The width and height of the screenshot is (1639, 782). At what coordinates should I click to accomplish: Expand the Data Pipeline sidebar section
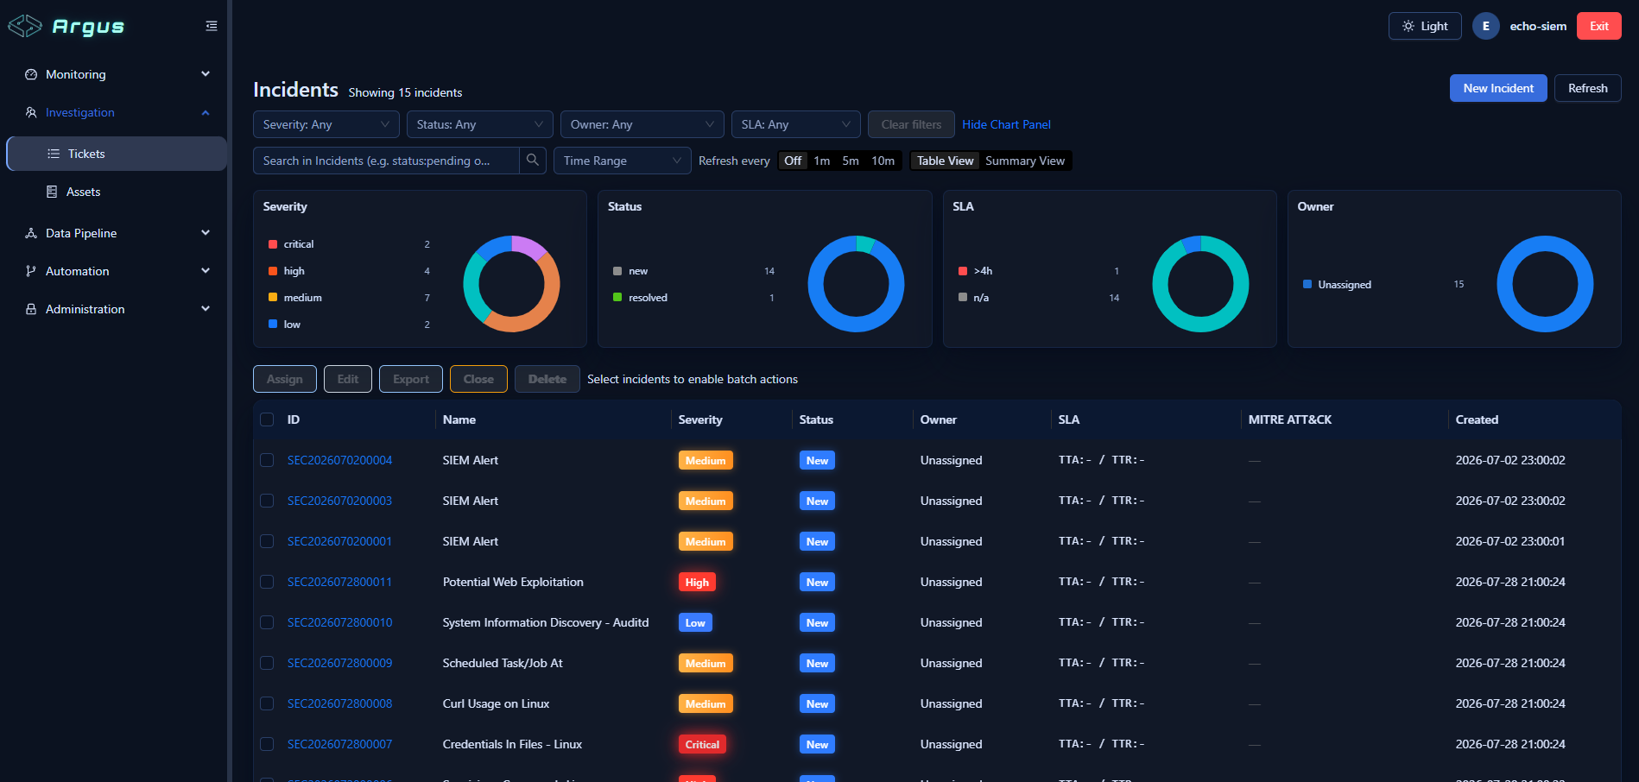pos(117,233)
